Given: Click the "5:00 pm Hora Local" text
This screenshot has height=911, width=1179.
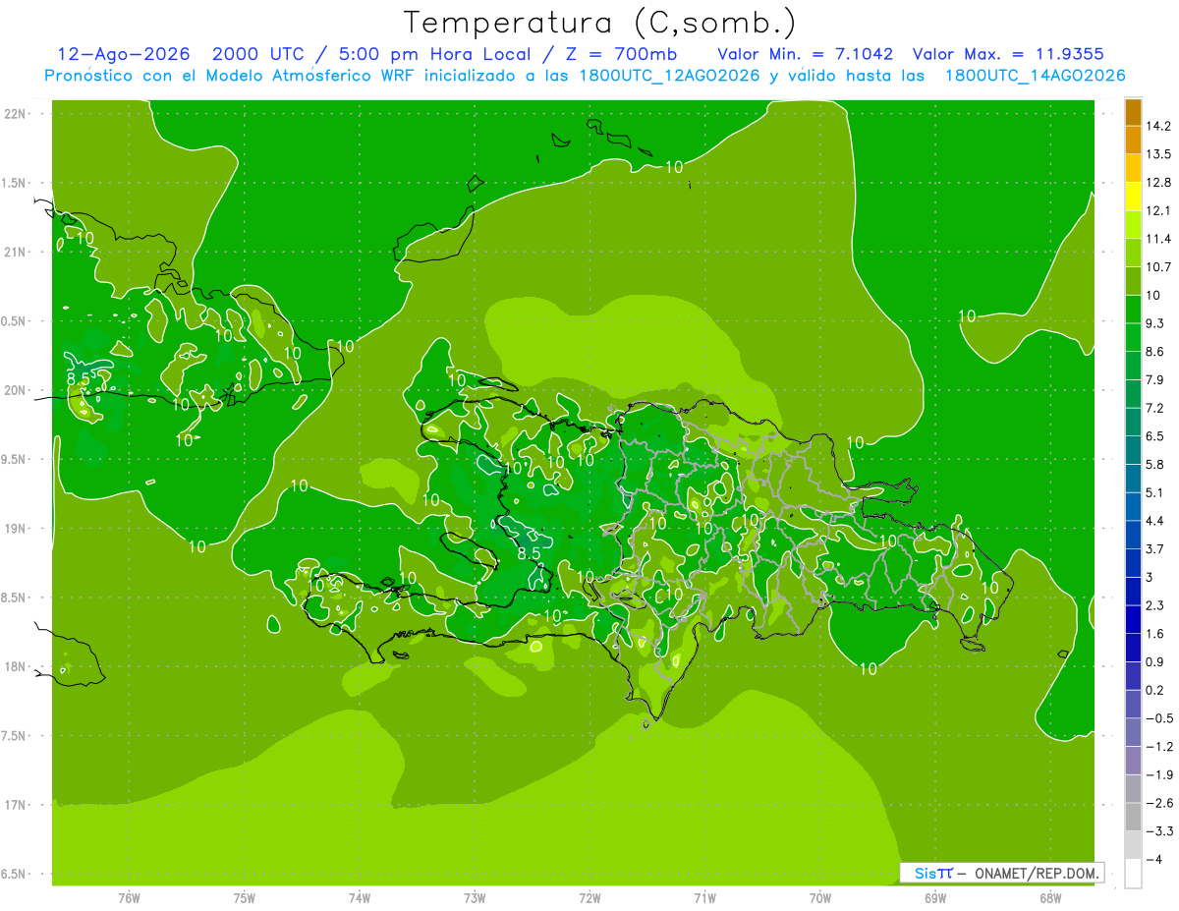Looking at the screenshot, I should [436, 54].
